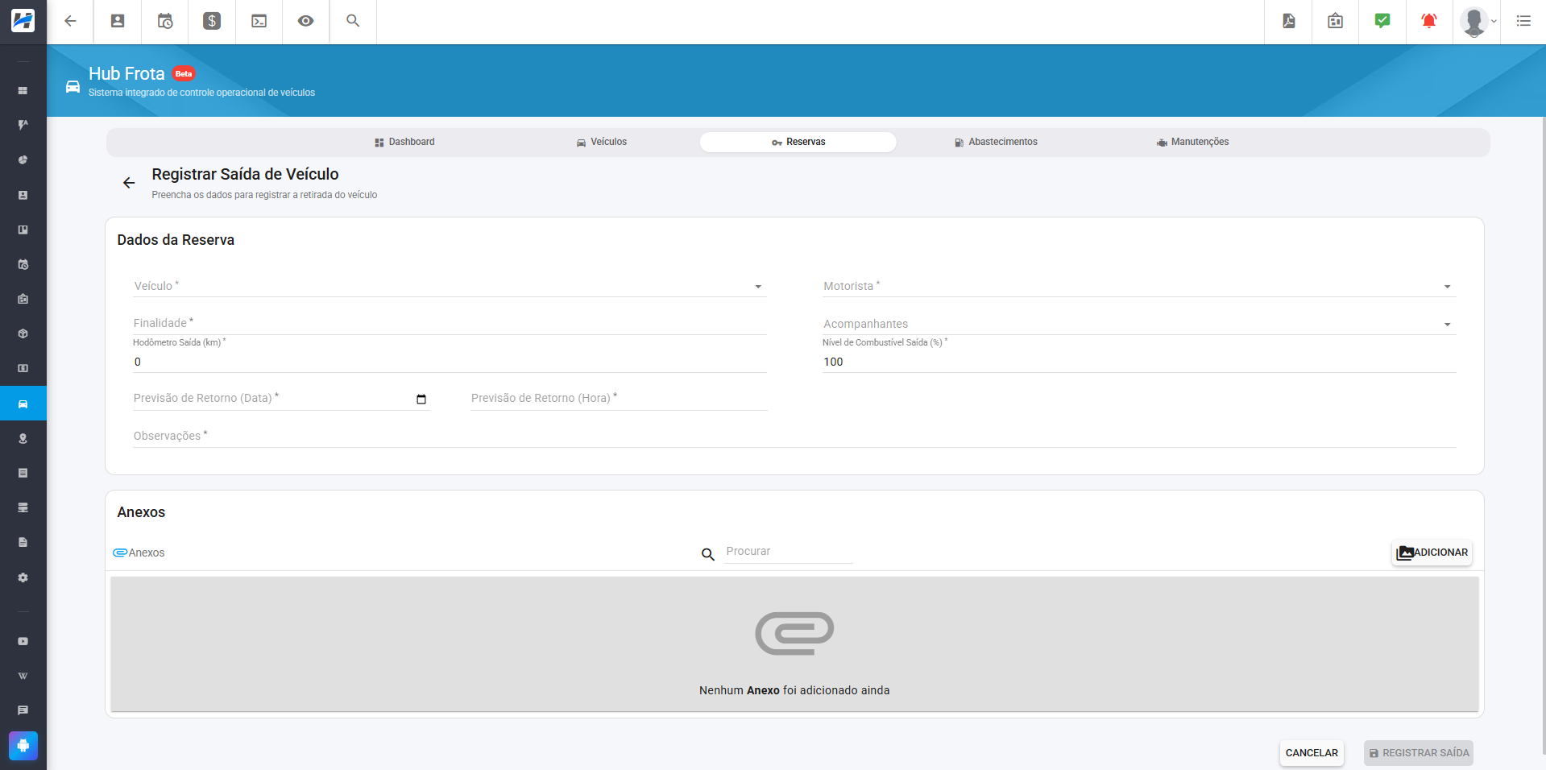This screenshot has width=1546, height=770.
Task: Click the CANCELAR button
Action: point(1312,753)
